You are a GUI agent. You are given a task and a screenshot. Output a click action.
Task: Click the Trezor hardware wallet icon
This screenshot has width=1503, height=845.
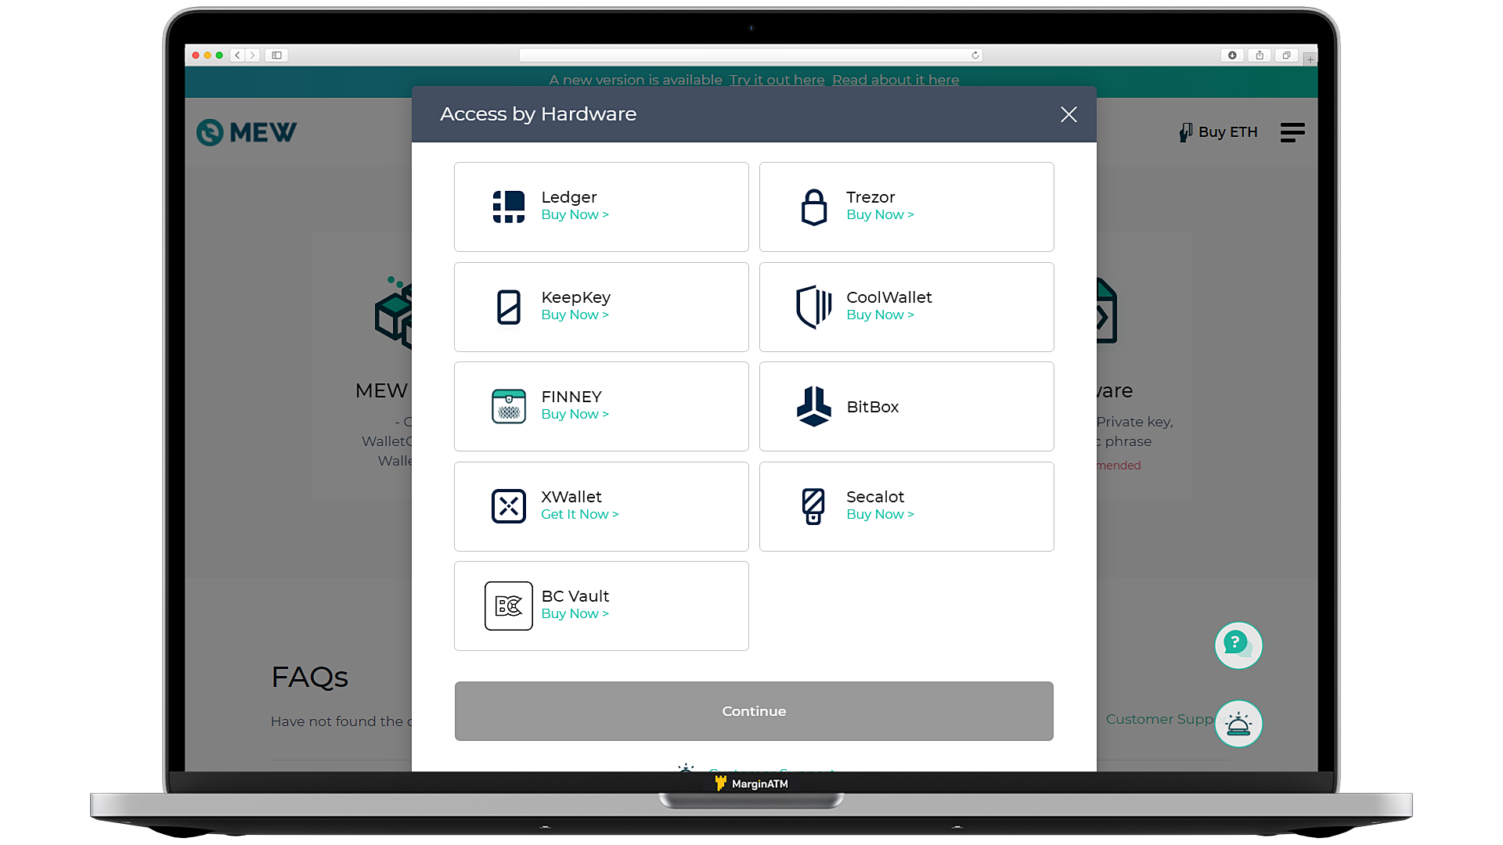coord(813,207)
